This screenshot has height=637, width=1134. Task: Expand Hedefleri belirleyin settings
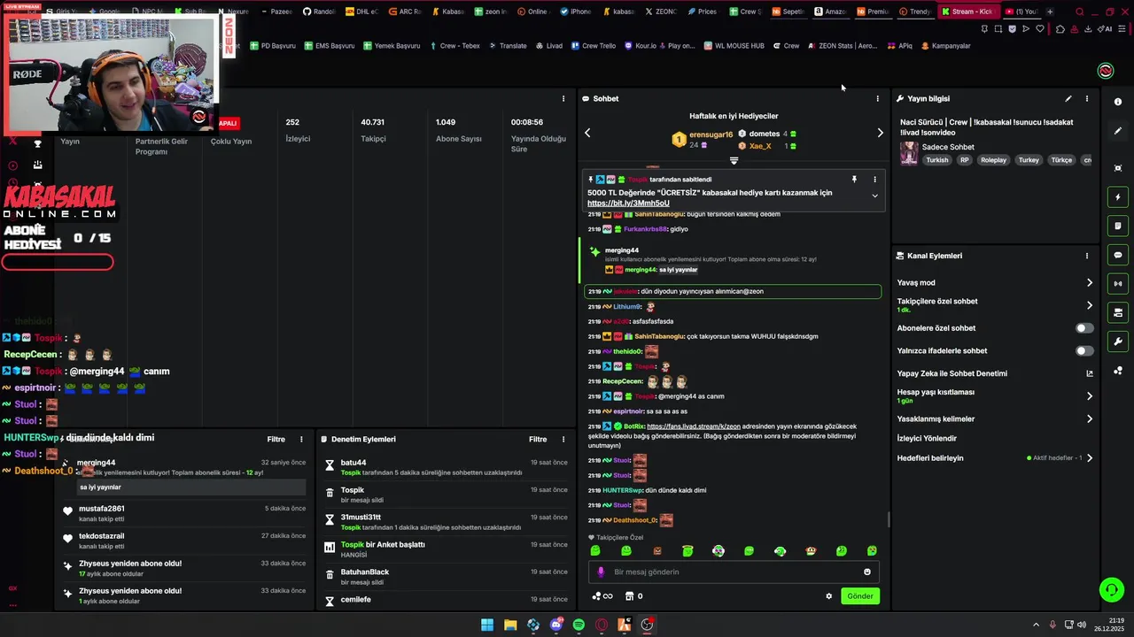point(1089,458)
